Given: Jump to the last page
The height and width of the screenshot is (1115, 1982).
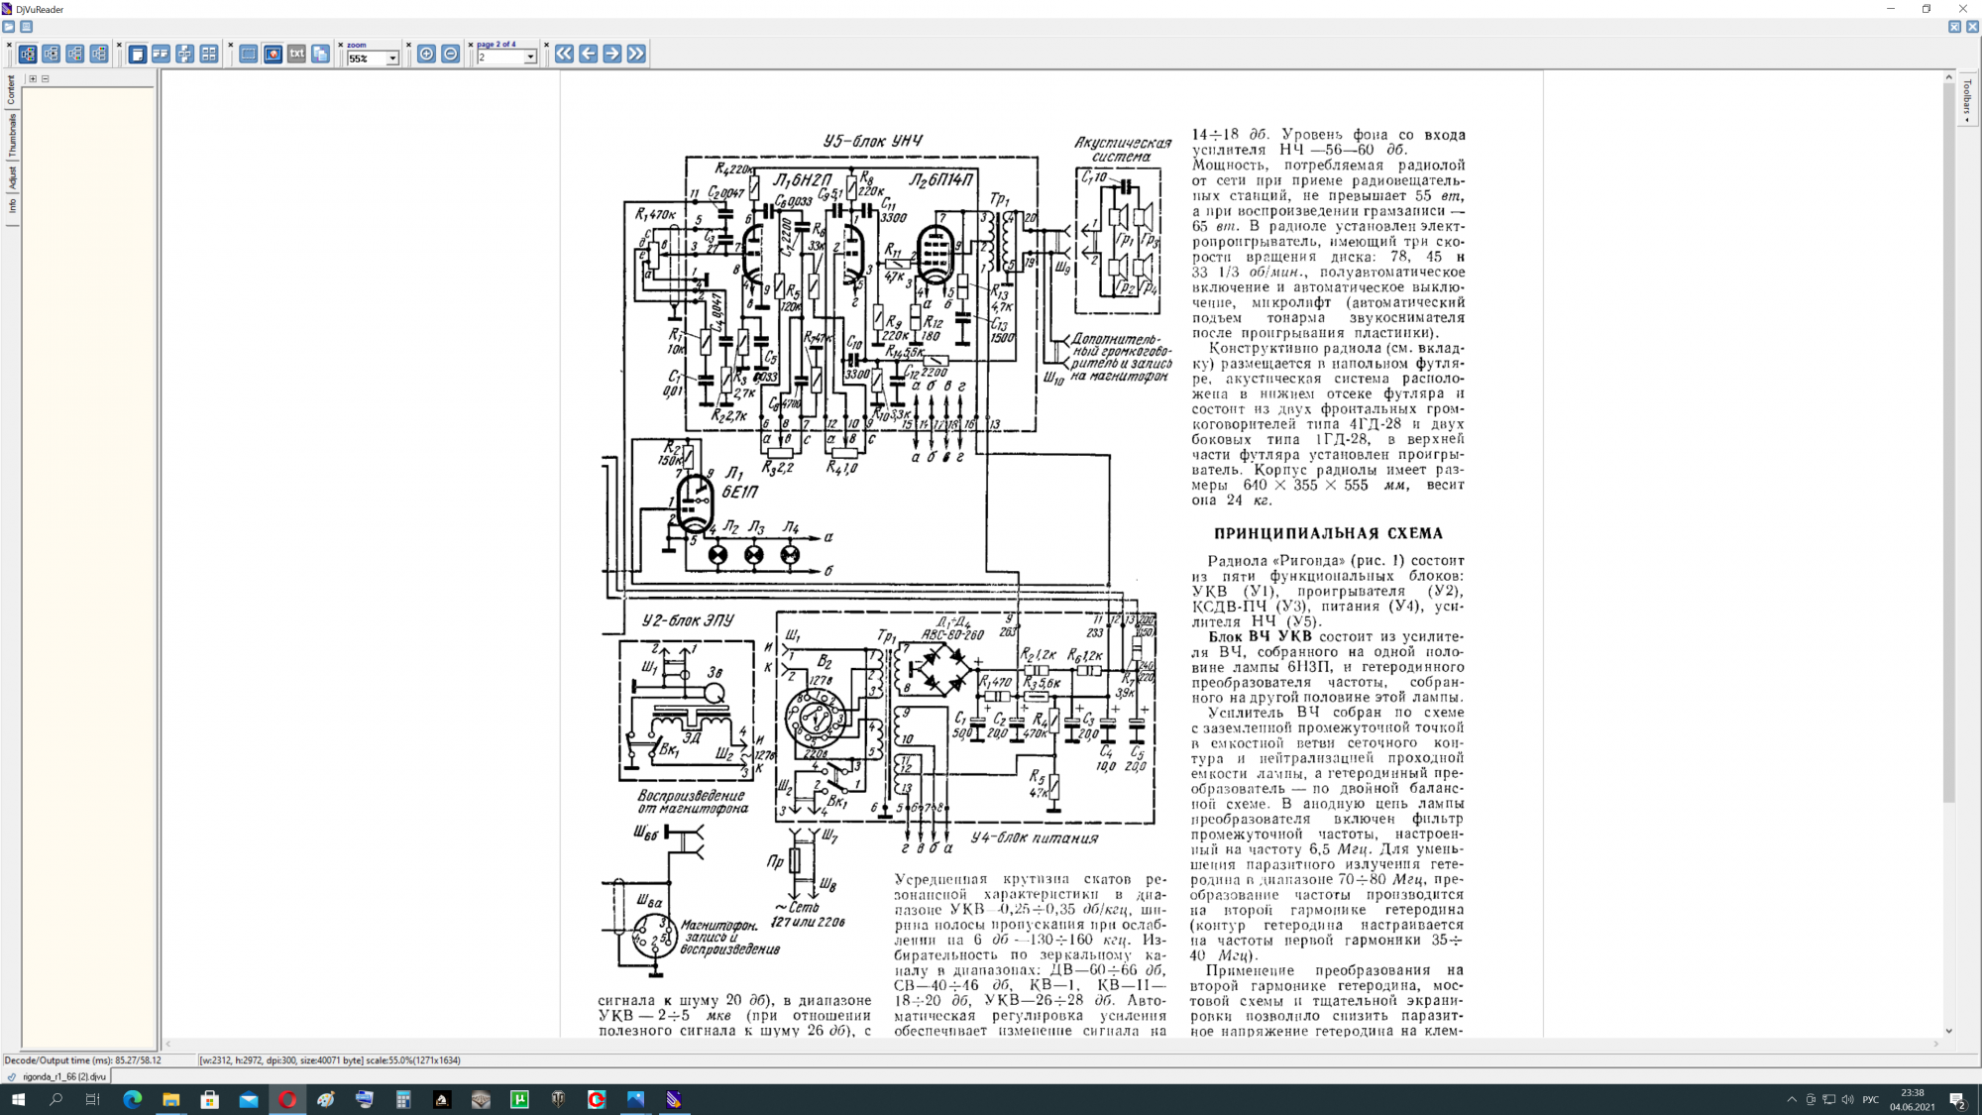Looking at the screenshot, I should coord(636,55).
